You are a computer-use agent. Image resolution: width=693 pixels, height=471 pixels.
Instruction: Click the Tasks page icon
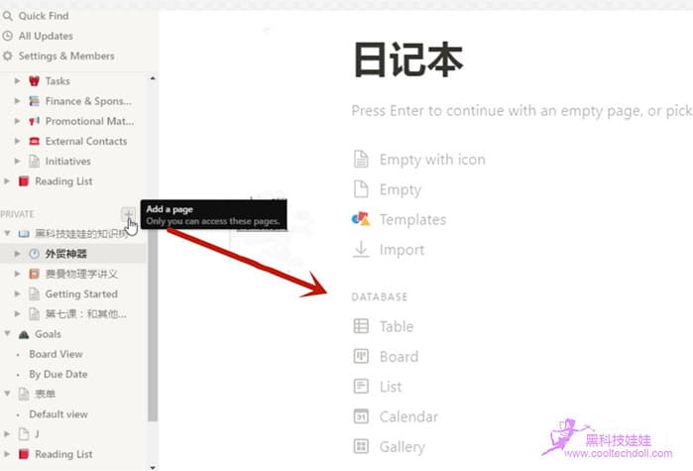(34, 81)
